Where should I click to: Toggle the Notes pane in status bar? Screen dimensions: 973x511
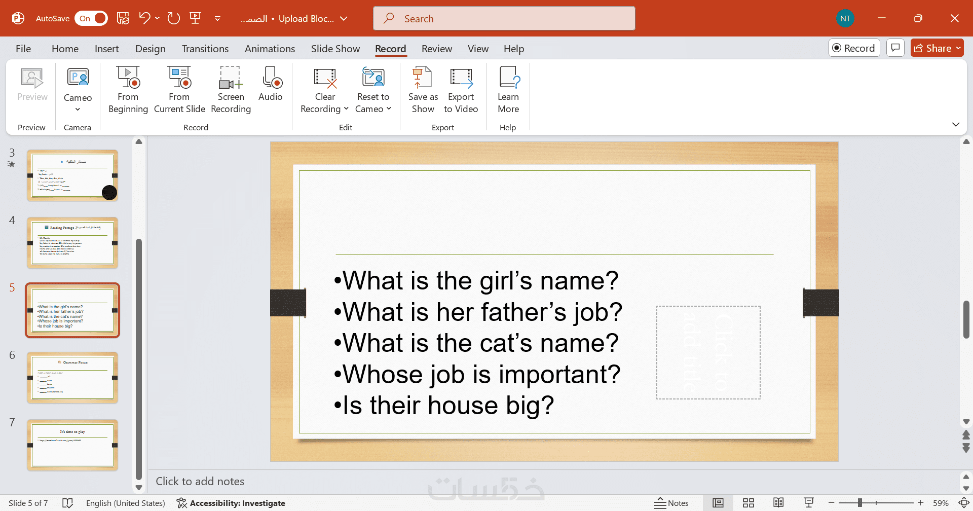[671, 503]
